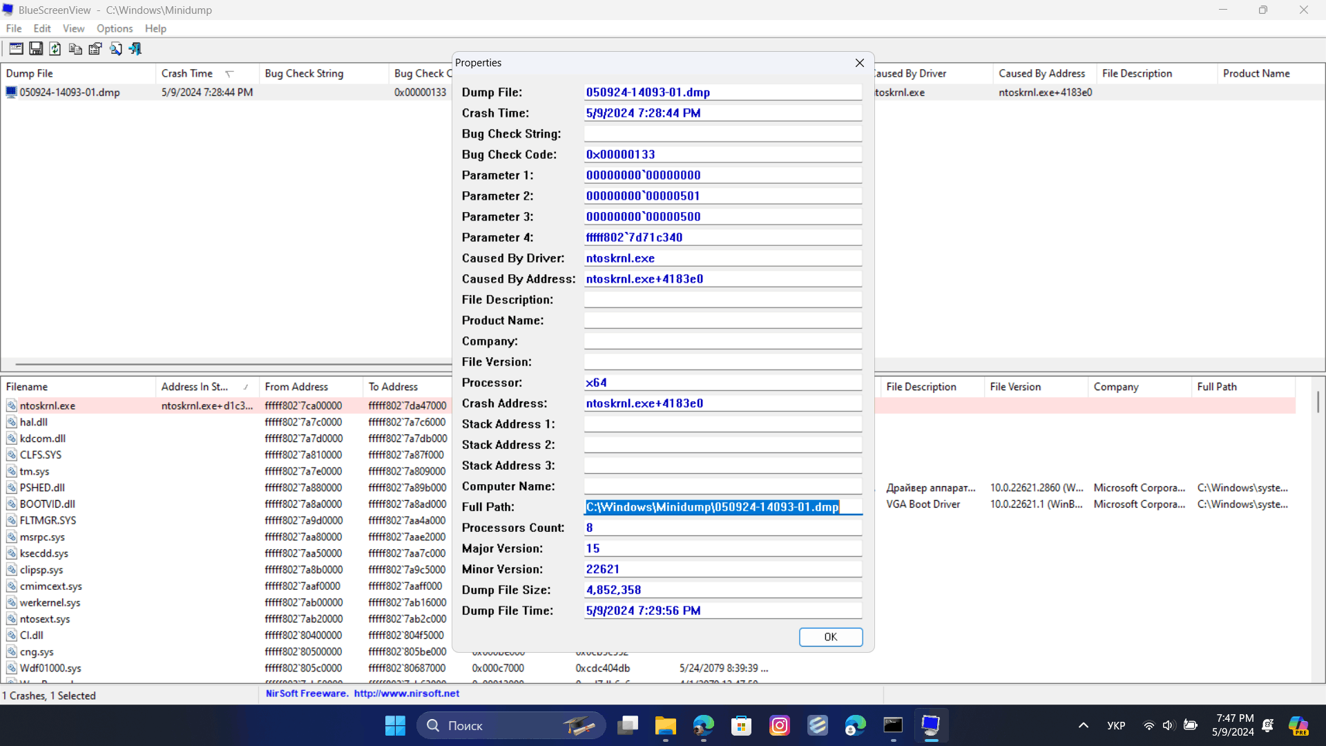
Task: Click the BlueScreenView report icon
Action: point(94,48)
